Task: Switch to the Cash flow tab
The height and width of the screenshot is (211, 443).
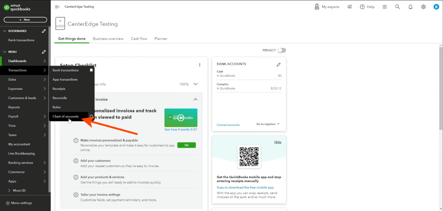Action: click(139, 39)
